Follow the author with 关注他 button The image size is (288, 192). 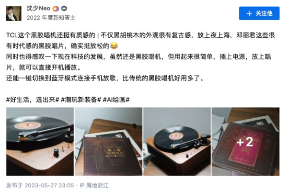click(x=259, y=13)
